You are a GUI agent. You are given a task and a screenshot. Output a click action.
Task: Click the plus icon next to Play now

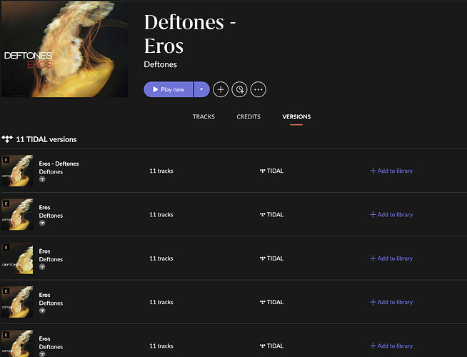221,89
